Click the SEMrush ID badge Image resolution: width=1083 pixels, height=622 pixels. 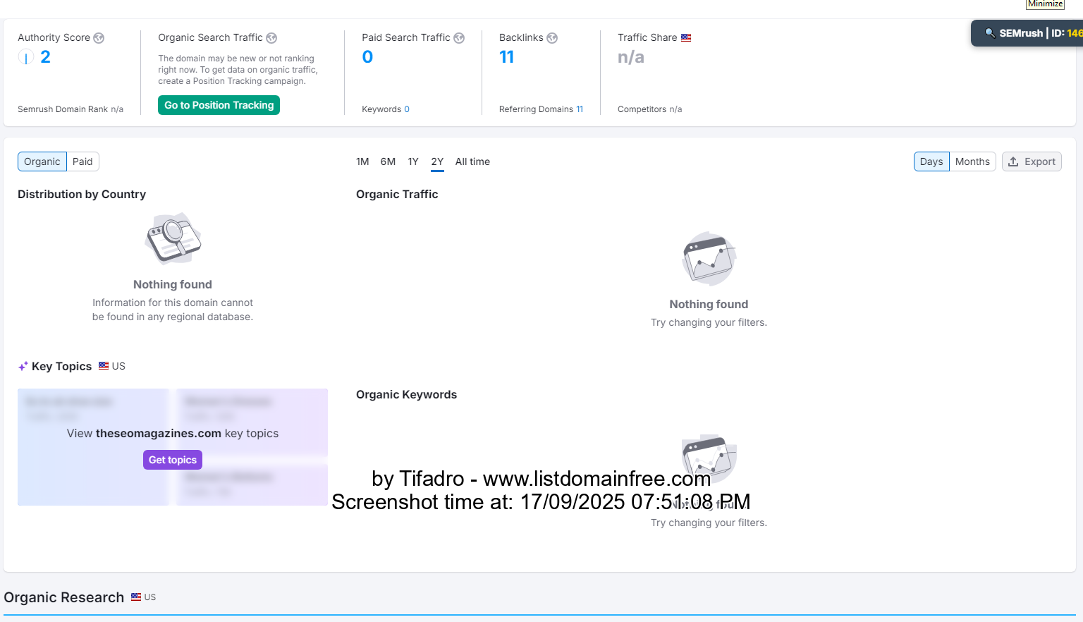pos(1027,33)
